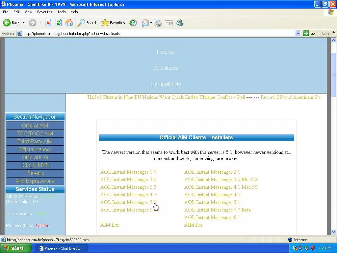Click inside the Address bar URL field

[156, 33]
